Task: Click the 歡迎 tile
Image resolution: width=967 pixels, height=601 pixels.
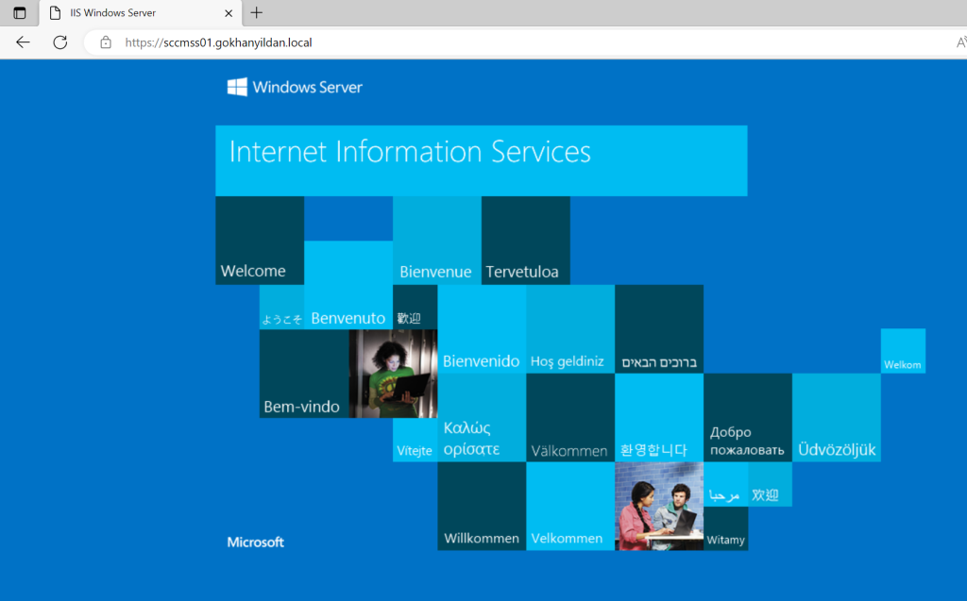Action: 416,307
